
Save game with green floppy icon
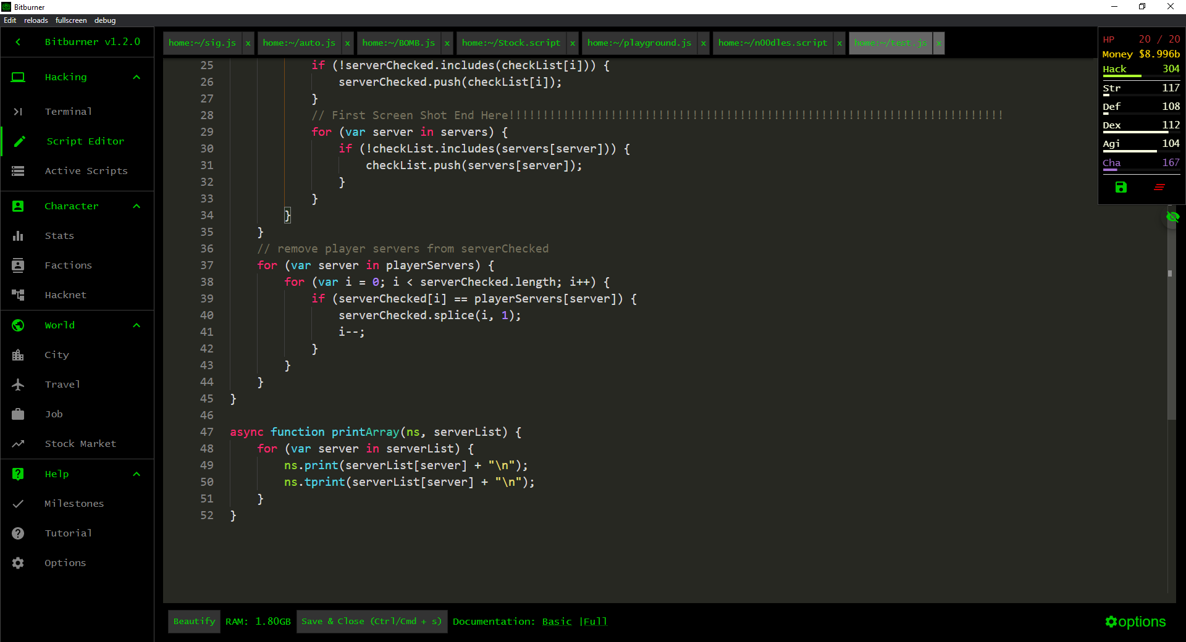coord(1121,187)
